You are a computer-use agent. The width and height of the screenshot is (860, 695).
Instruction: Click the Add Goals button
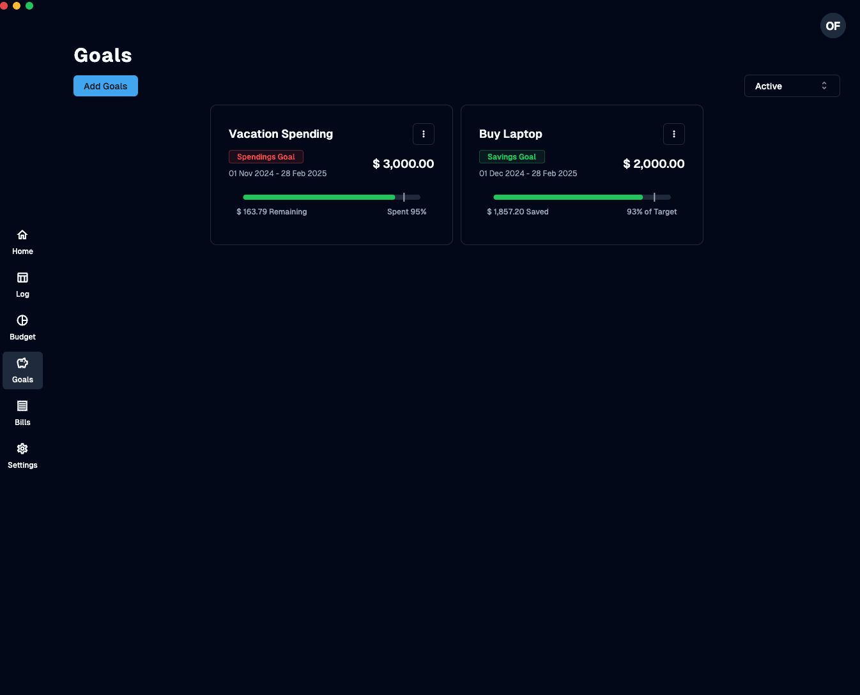(x=105, y=86)
